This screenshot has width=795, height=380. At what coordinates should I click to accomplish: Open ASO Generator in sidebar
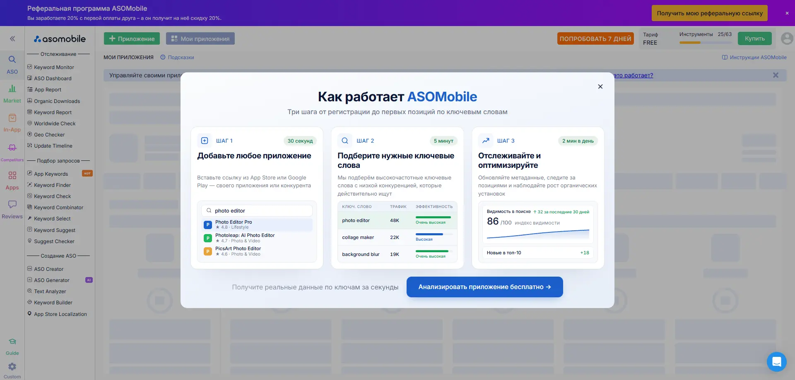[x=51, y=280]
